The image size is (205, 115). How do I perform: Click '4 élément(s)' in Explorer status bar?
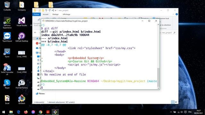[x=39, y=102]
